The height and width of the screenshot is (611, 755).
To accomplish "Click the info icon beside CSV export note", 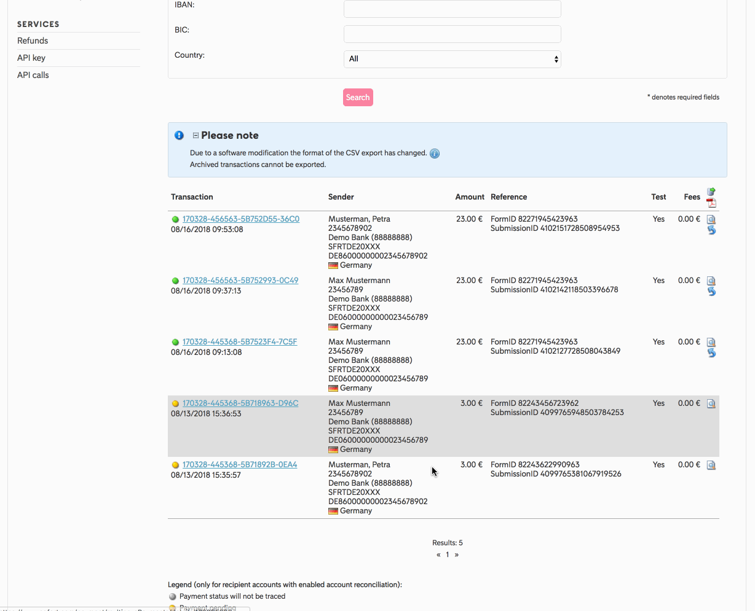I will point(435,154).
